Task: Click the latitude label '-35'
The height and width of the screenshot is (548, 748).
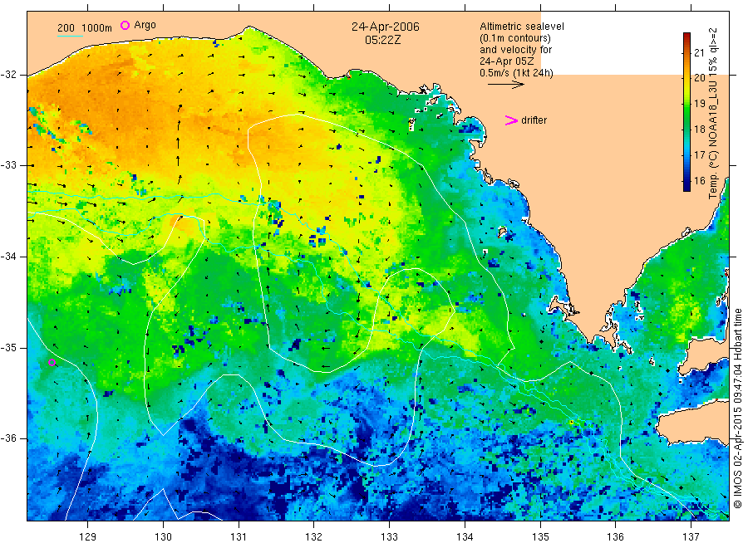Action: [8, 348]
